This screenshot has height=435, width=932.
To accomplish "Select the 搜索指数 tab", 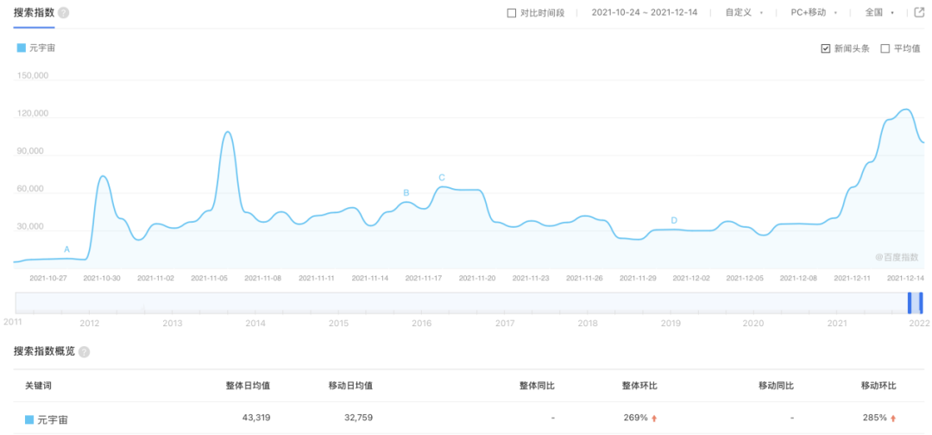I will 34,13.
